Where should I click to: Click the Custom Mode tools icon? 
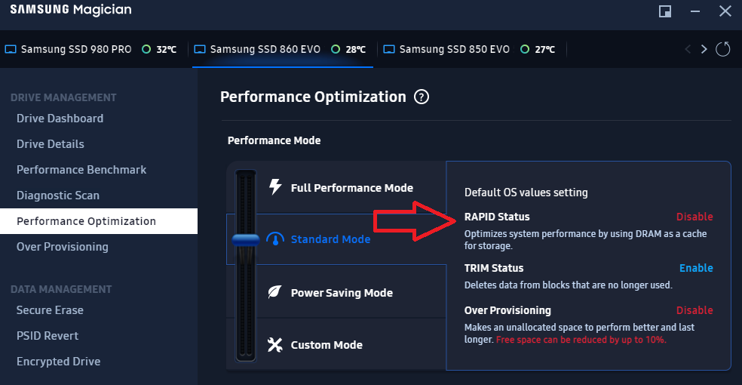point(275,345)
